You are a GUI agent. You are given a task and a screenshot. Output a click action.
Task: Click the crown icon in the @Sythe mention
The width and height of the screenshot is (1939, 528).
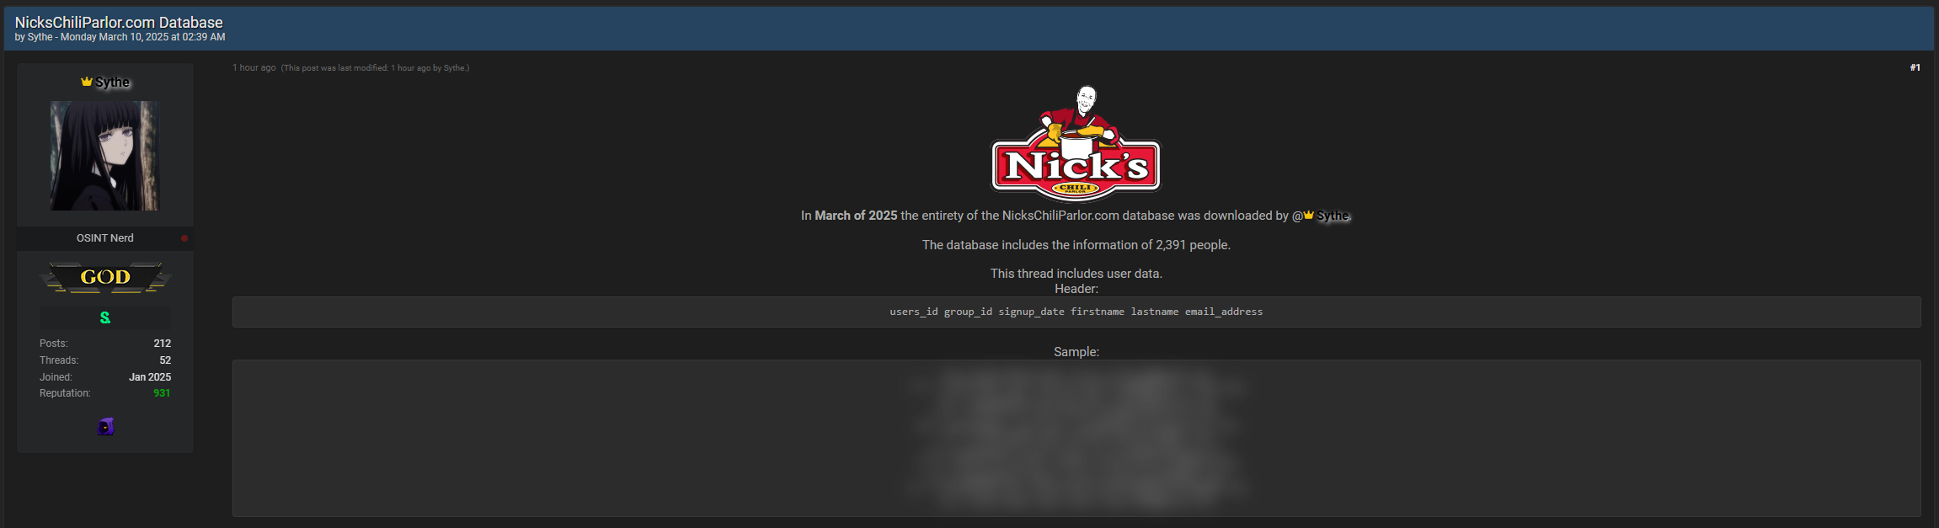(1308, 216)
